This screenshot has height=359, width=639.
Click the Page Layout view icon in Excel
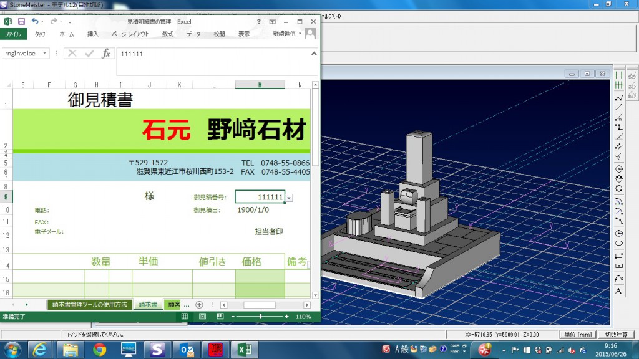202,317
